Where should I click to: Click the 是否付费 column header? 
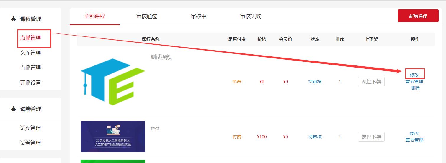point(237,39)
